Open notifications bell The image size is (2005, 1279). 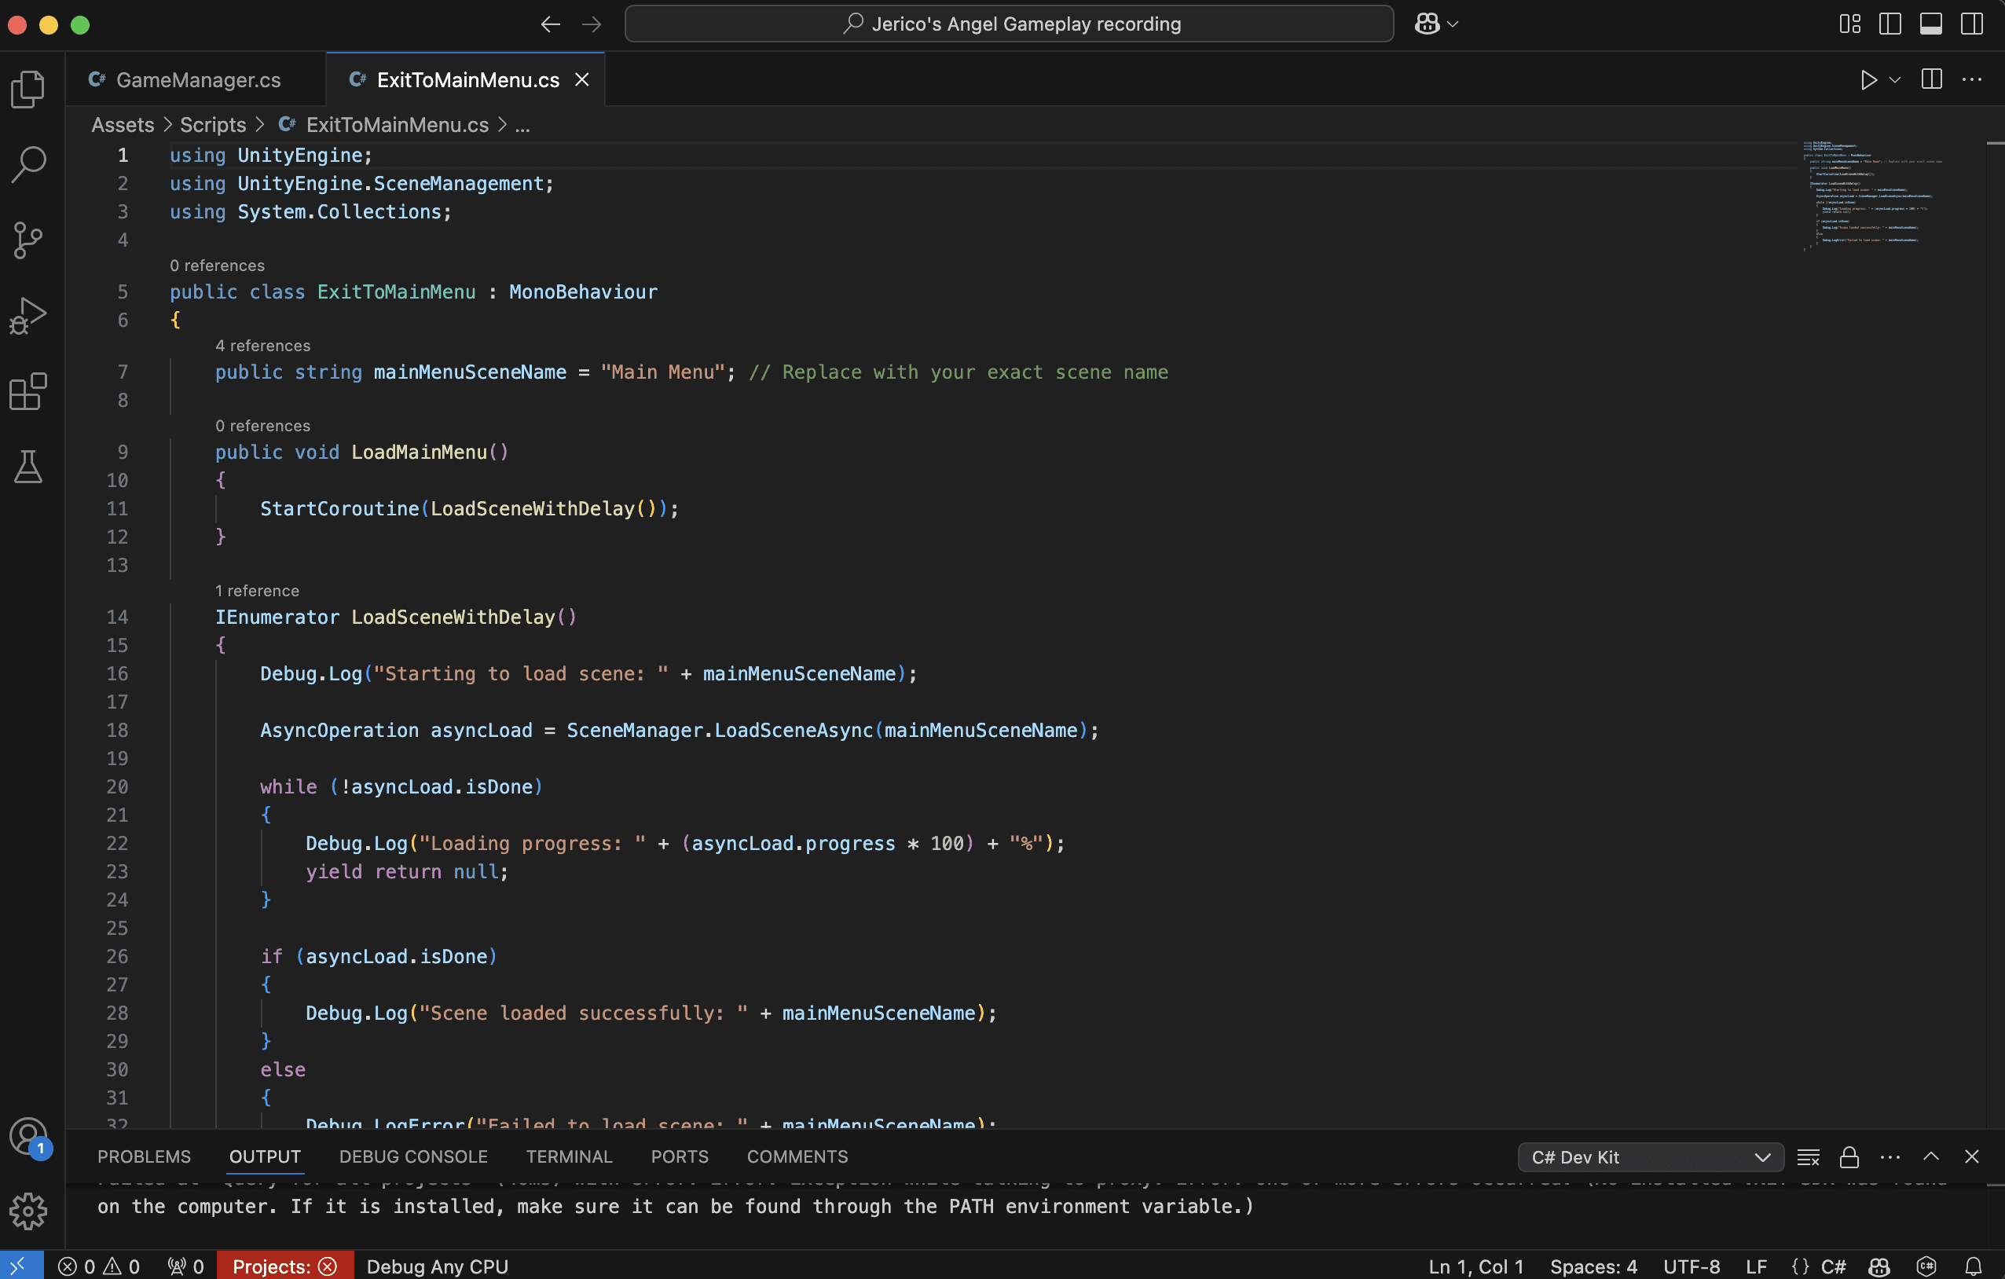tap(1973, 1266)
